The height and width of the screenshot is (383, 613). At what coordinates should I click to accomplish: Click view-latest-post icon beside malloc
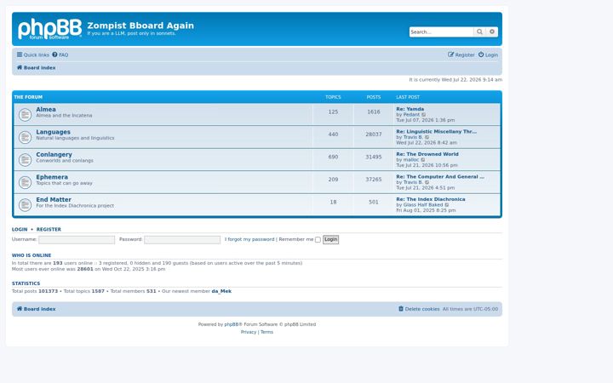423,160
